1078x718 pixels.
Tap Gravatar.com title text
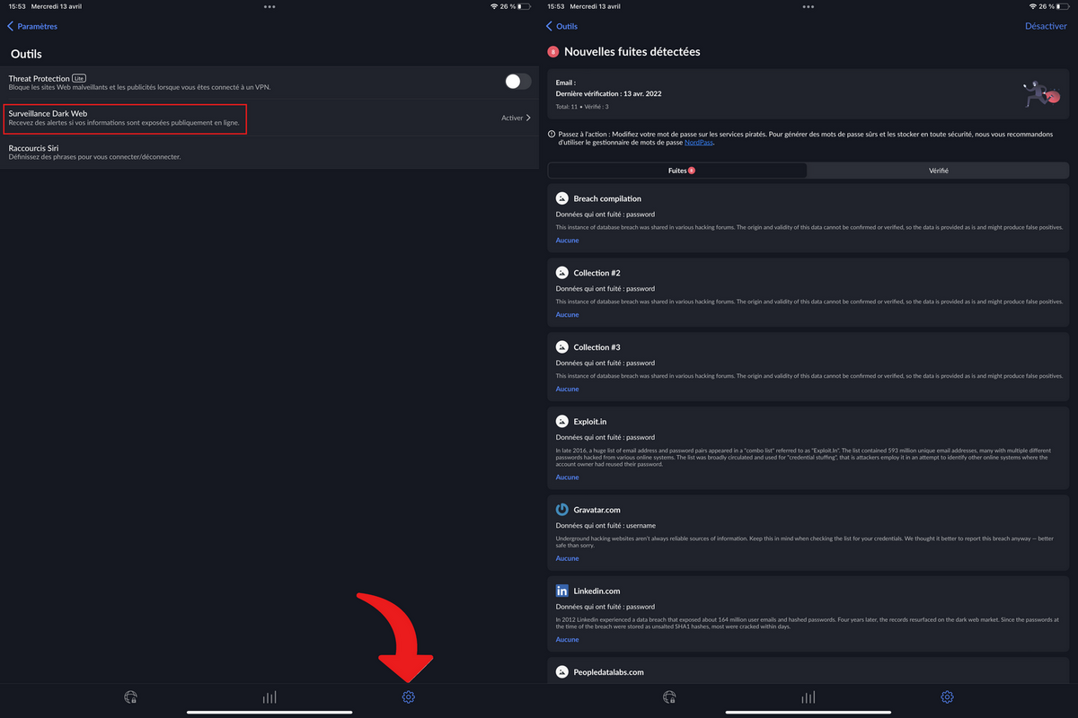[597, 510]
